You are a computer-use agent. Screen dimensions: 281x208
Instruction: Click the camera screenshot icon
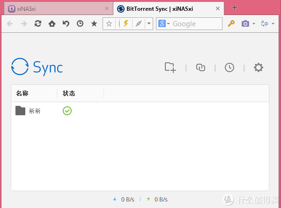click(x=245, y=23)
